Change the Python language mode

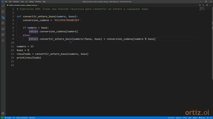click(x=195, y=118)
